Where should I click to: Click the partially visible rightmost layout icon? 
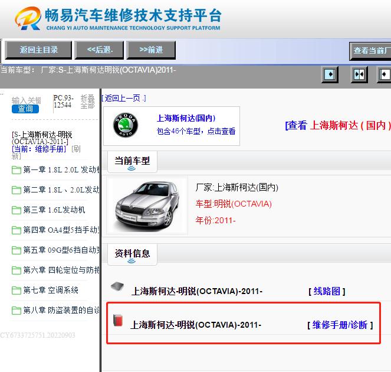(384, 74)
